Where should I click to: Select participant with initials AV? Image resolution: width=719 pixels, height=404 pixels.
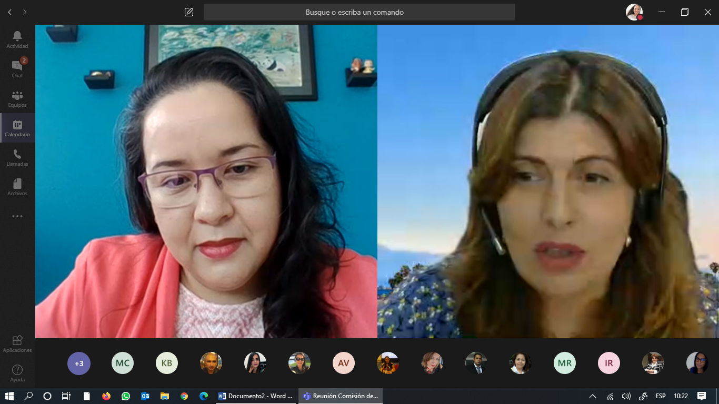[344, 363]
